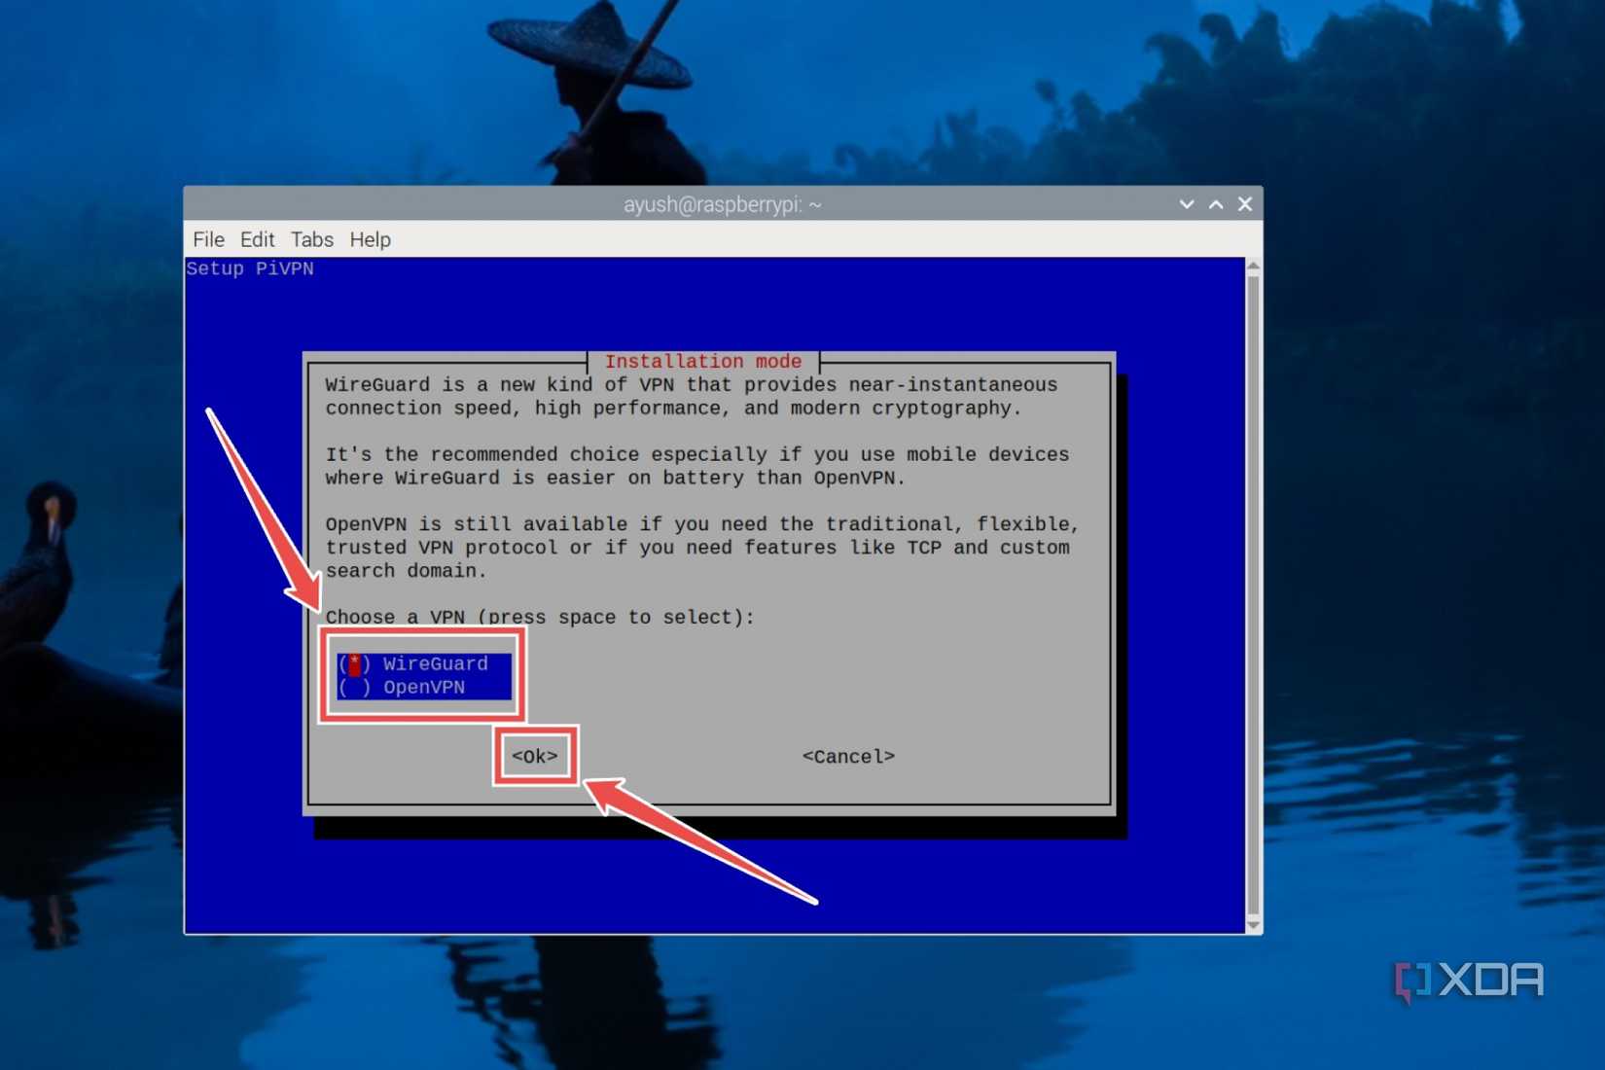
Task: Click the scrollbar up arrow
Action: 1254,266
